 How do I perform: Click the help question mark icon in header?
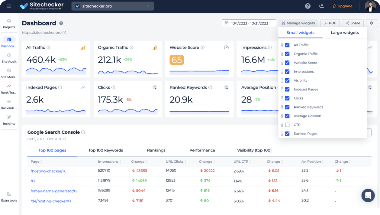click(x=308, y=6)
